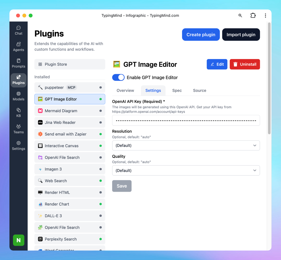Click the DALL-E 3 sparkles icon
The width and height of the screenshot is (281, 260).
(x=40, y=216)
